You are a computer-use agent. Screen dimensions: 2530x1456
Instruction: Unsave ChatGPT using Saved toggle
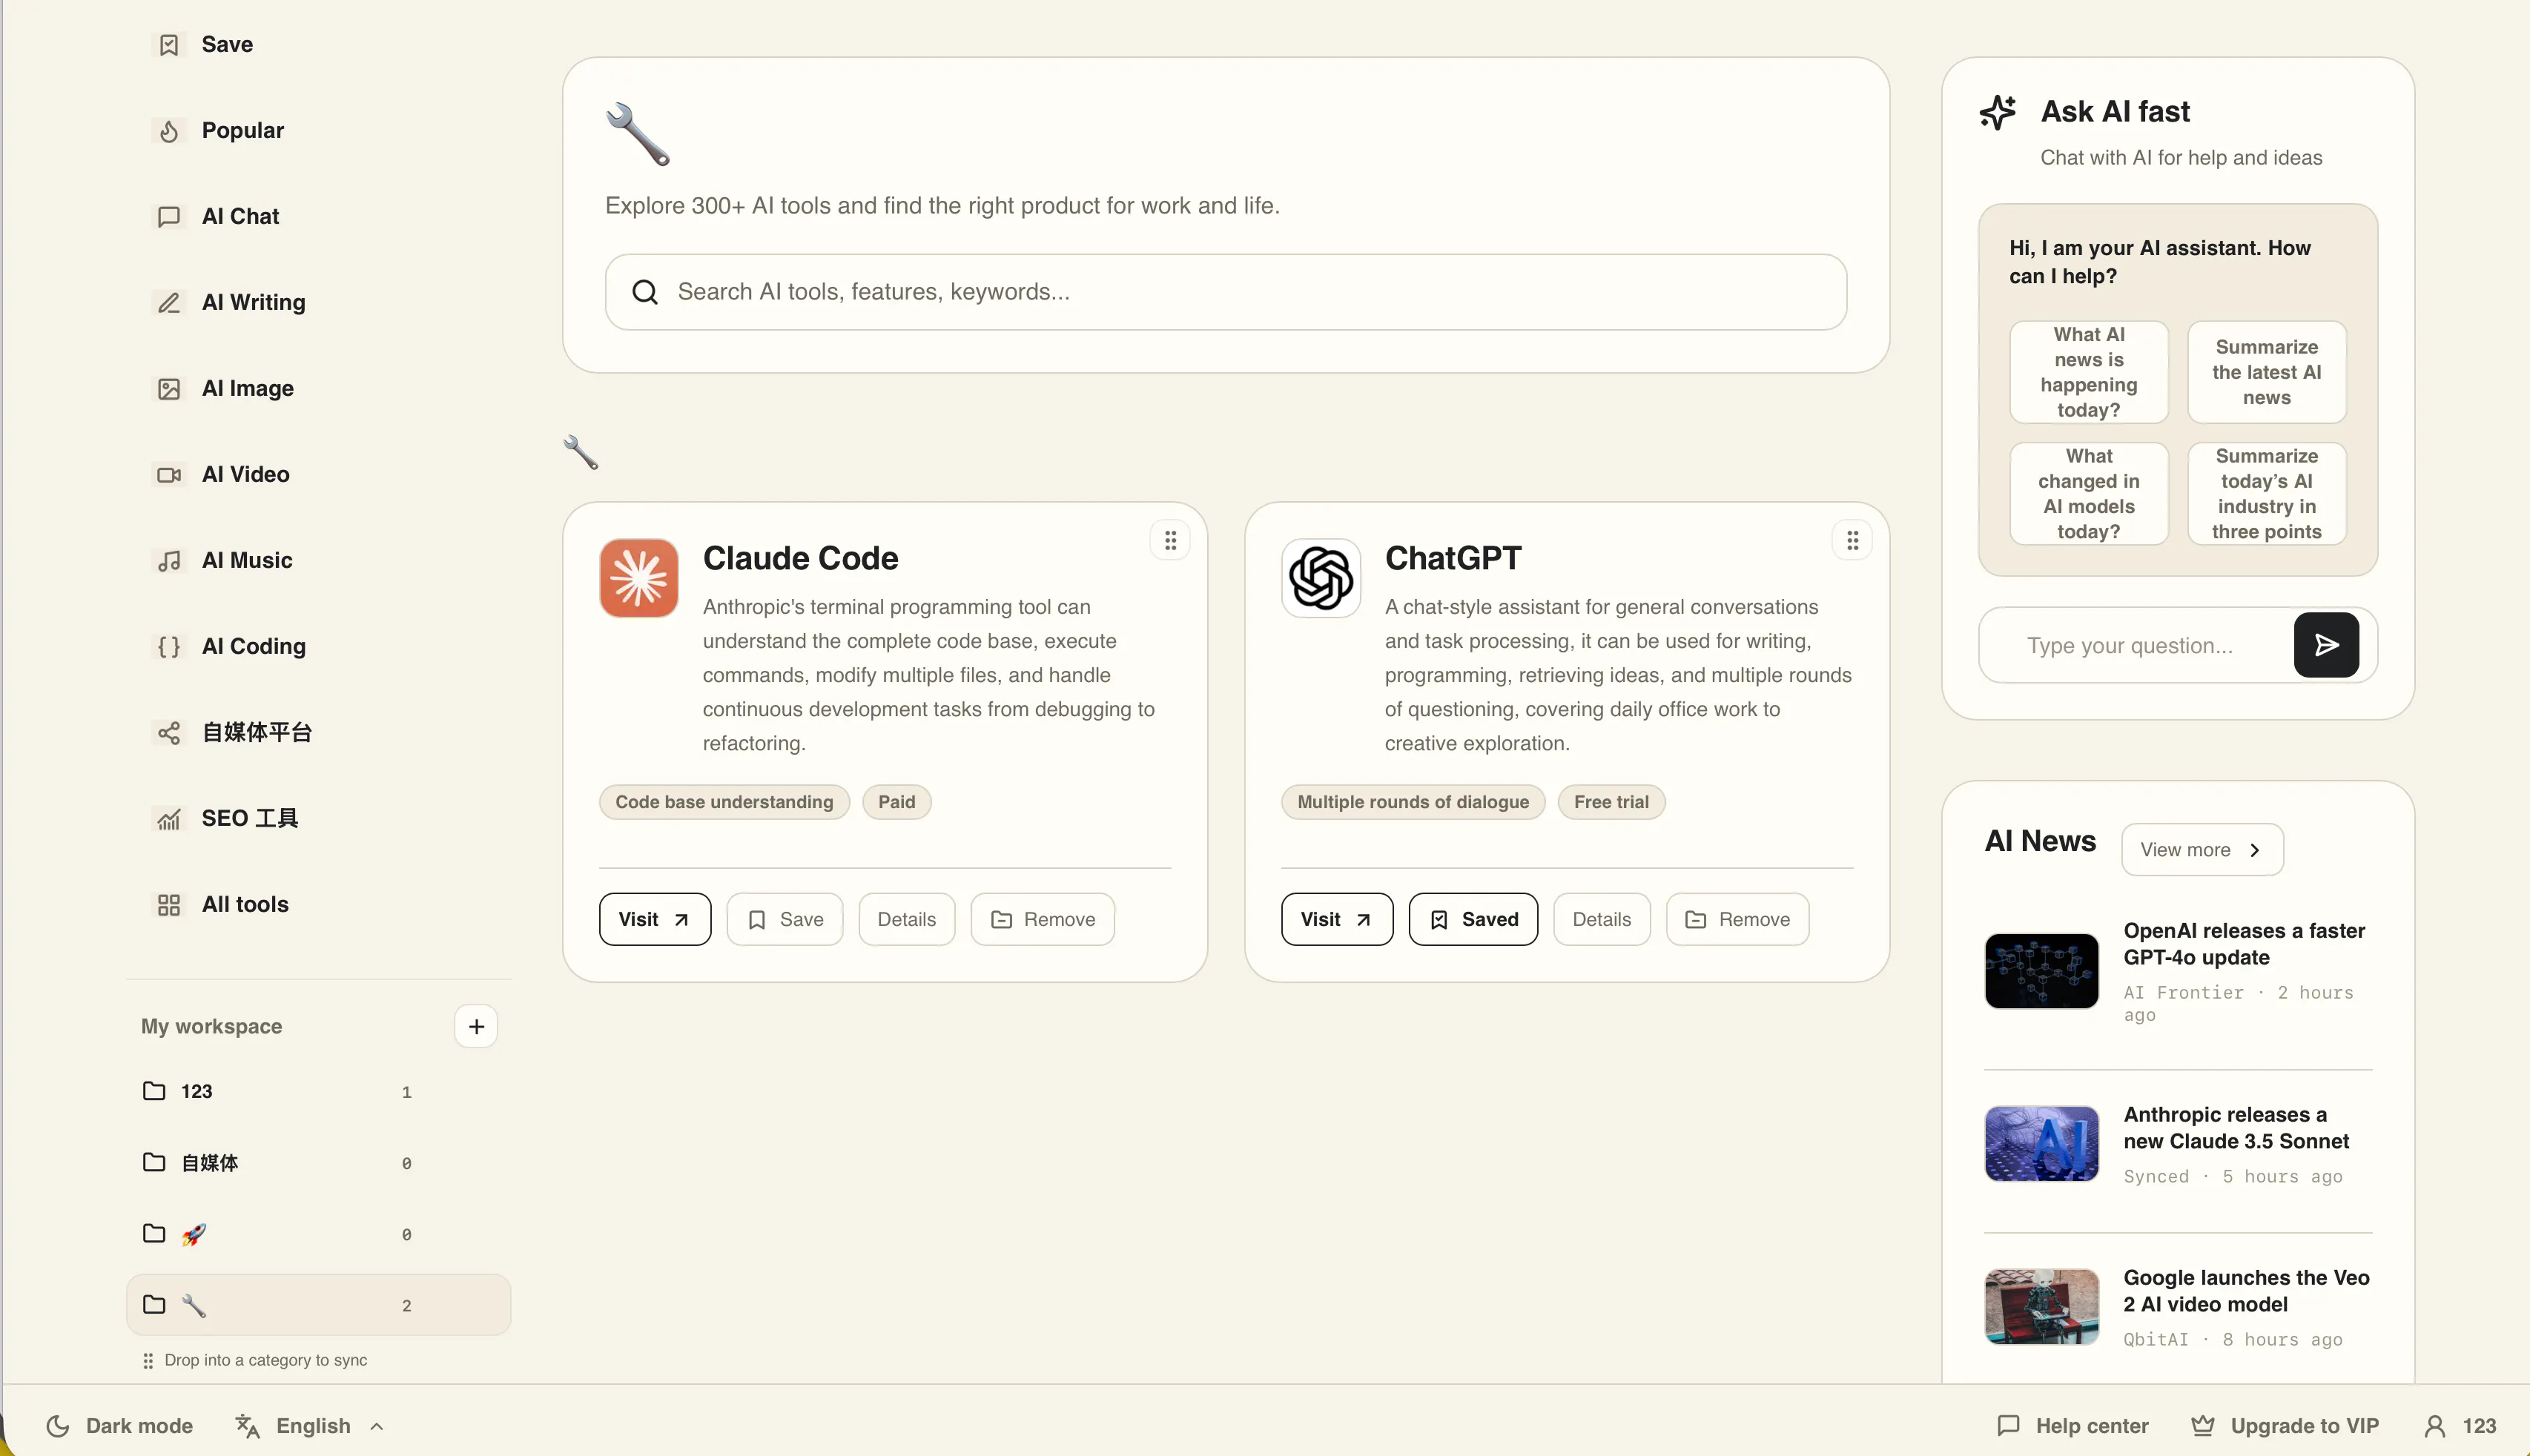click(x=1473, y=919)
